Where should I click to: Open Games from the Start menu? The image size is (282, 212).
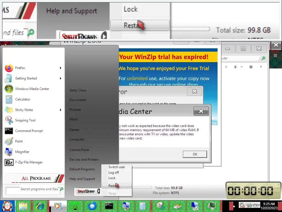point(74,130)
